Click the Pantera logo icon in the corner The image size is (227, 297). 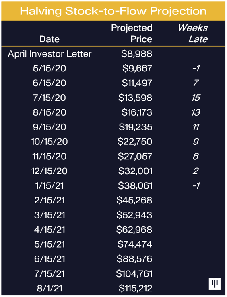click(x=215, y=284)
